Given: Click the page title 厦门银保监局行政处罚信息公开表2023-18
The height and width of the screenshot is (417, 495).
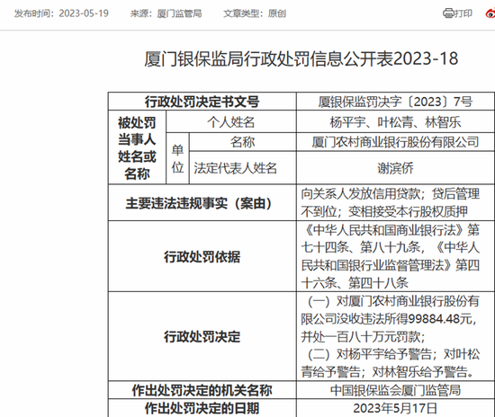Looking at the screenshot, I should 301,59.
